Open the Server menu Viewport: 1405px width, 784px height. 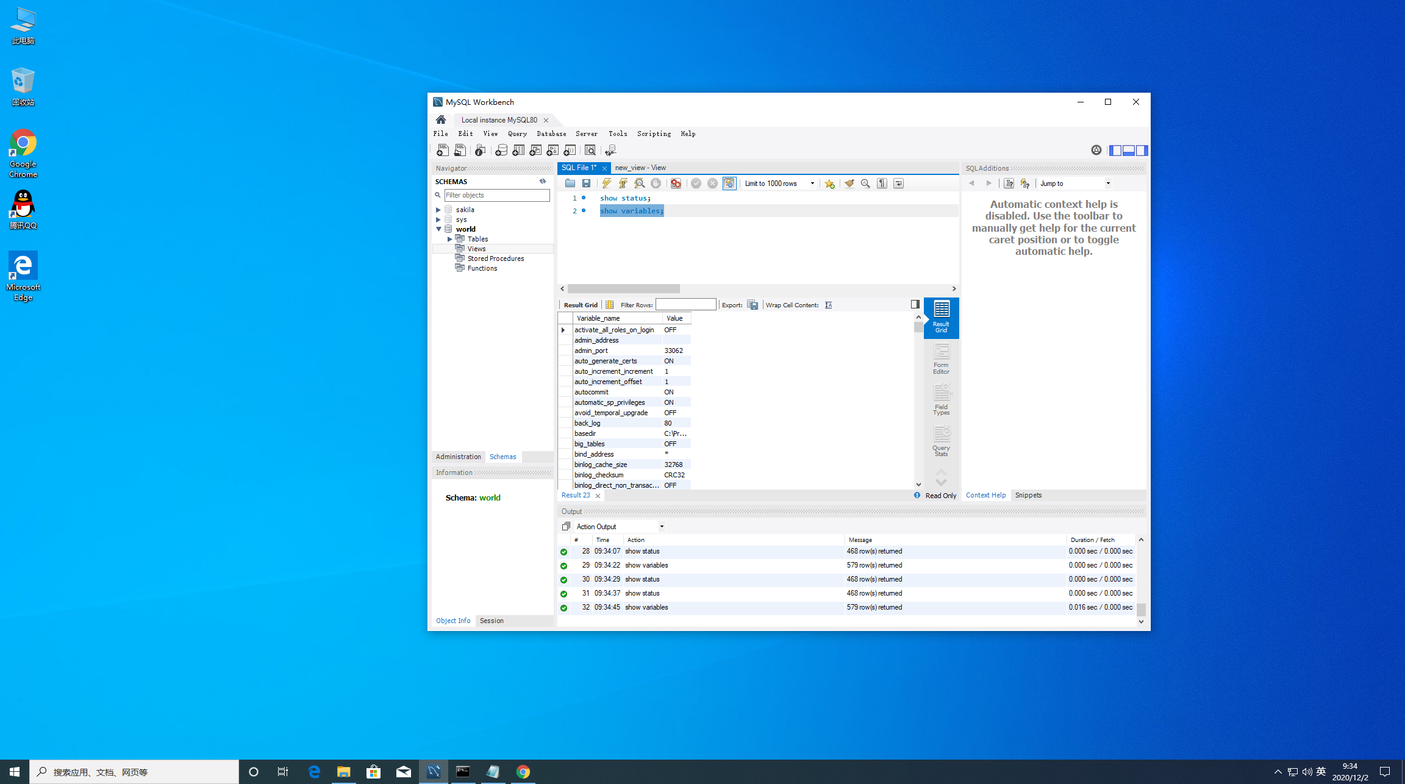point(586,134)
